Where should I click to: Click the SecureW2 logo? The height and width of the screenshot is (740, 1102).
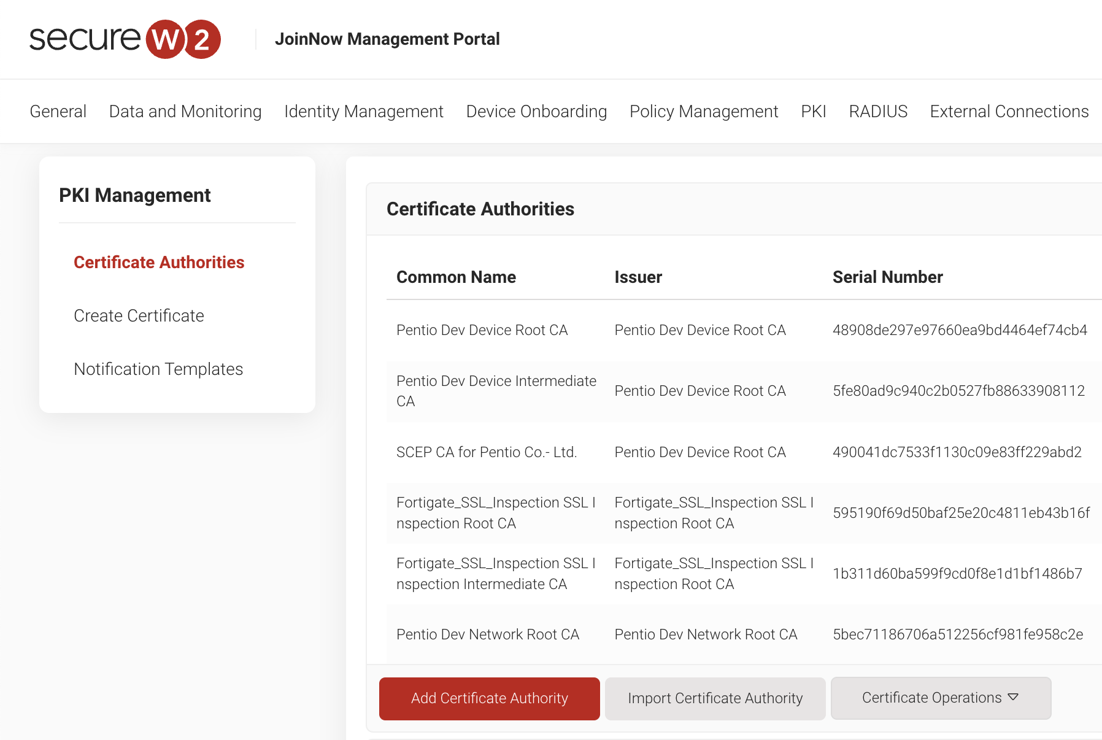click(x=125, y=39)
